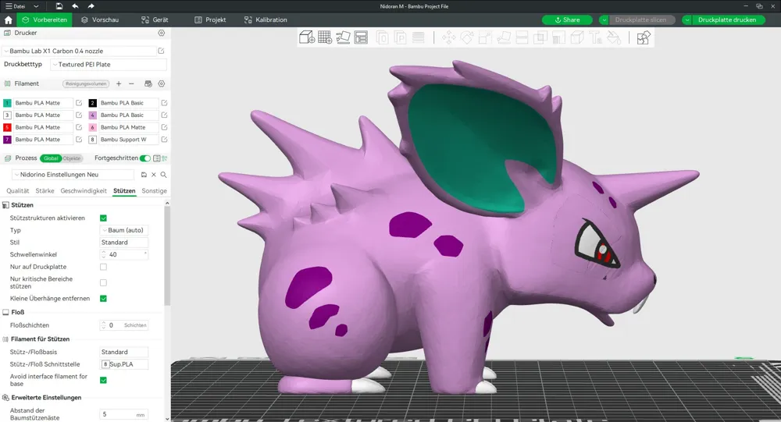
Task: Toggle Nur auf Druckplatte checkbox
Action: point(104,267)
